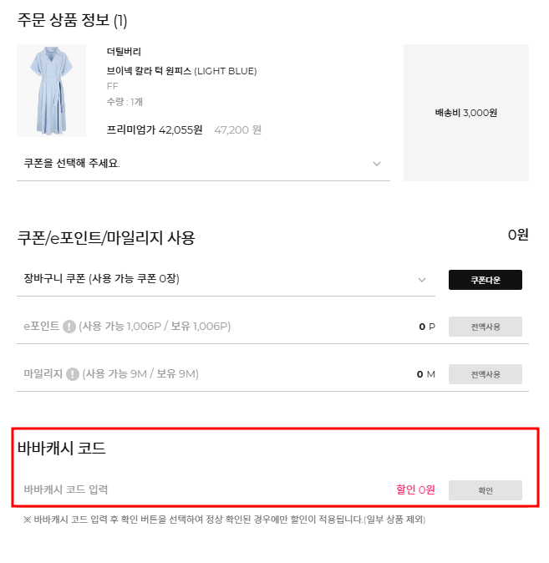Click the chevron arrow of the product coupon selector
Screen dimensions: 549x563
[x=377, y=164]
